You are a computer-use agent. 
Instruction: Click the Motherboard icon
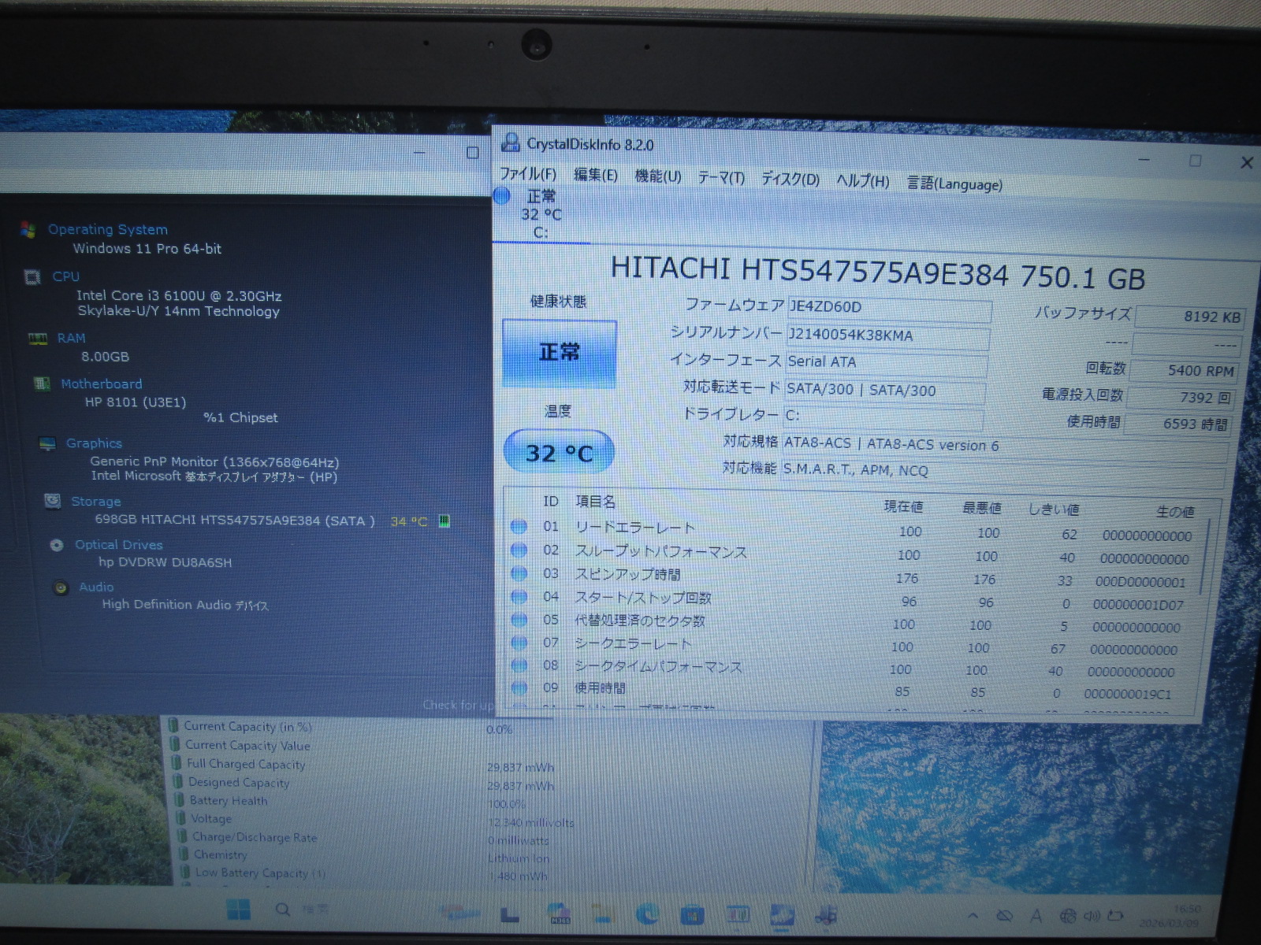pyautogui.click(x=42, y=384)
